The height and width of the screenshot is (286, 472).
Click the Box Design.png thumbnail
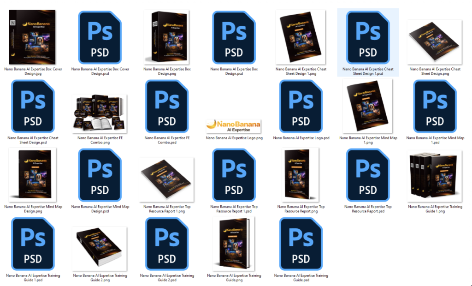167,37
